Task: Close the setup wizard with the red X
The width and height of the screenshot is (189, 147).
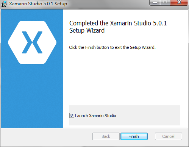Action: (x=179, y=2)
